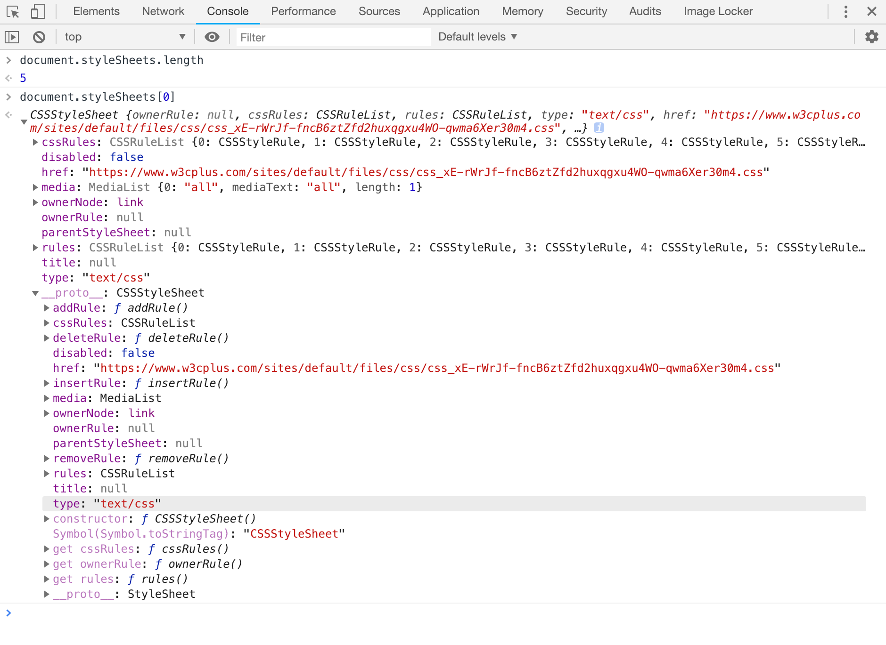886x645 pixels.
Task: Click the document.styleSheets[0] command
Action: point(98,97)
